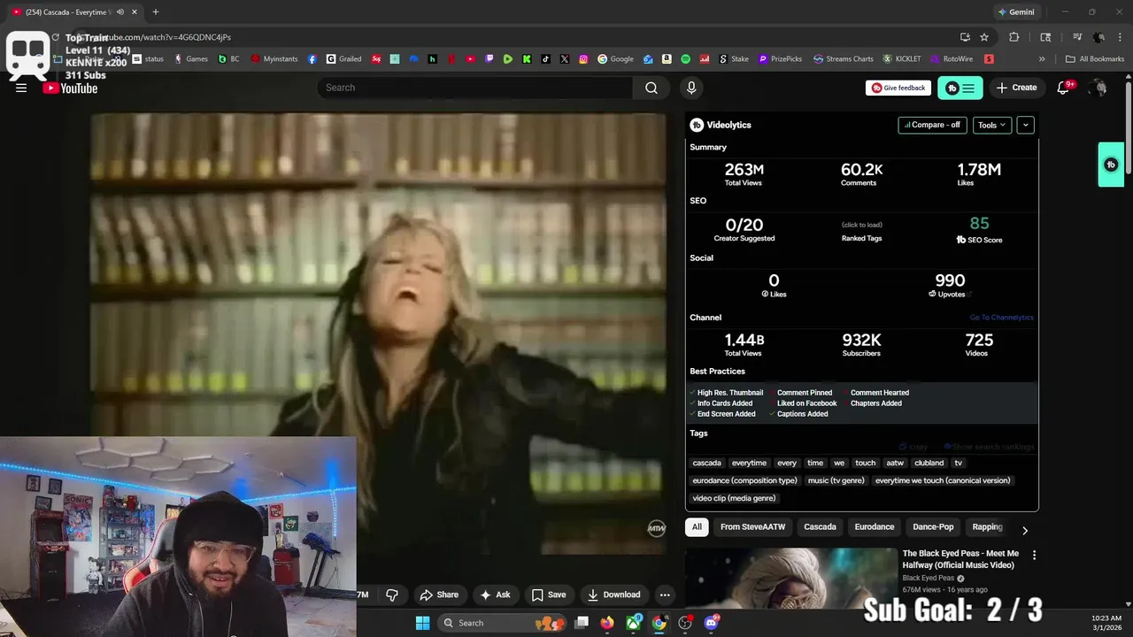Save the video to a playlist
Screen dimensions: 1133x637
coord(549,595)
